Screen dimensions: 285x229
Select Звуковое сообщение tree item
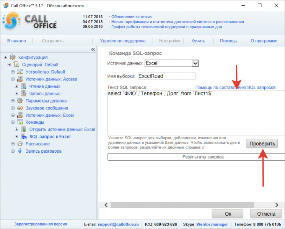(x=47, y=108)
